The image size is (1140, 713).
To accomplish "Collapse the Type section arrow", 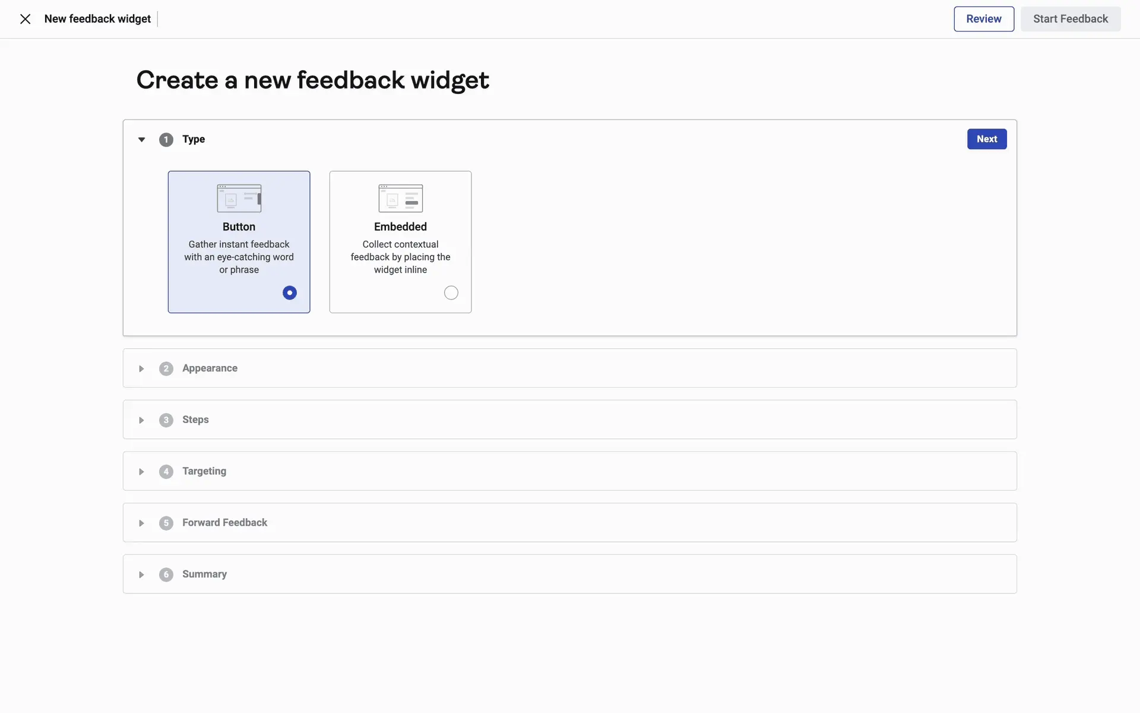I will (x=141, y=140).
